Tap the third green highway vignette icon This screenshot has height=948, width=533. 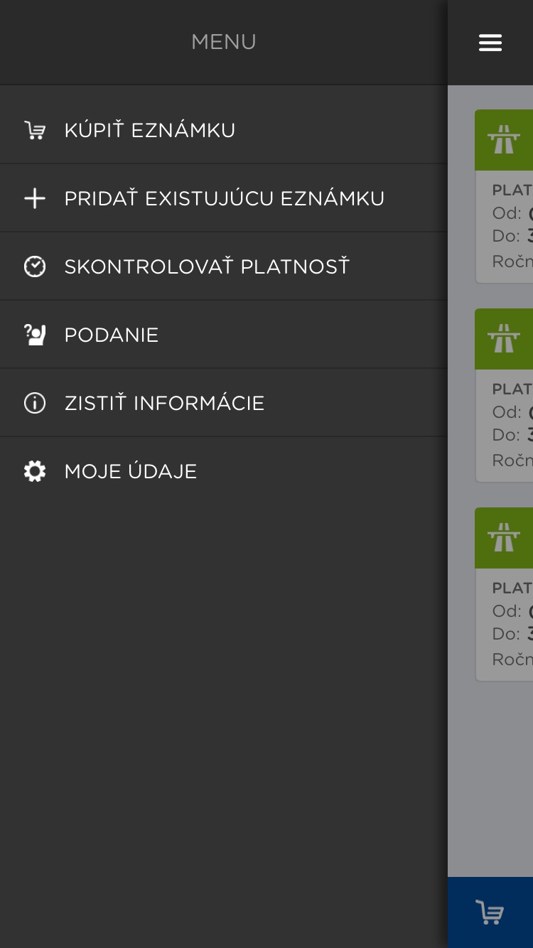pyautogui.click(x=504, y=538)
